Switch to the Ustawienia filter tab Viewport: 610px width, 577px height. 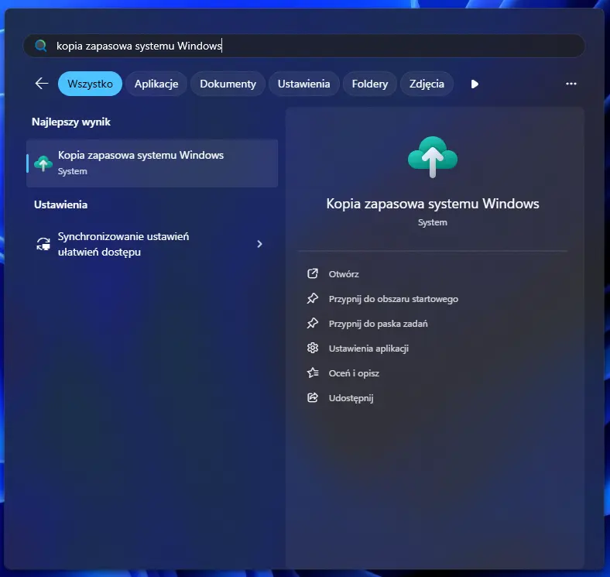pos(303,84)
